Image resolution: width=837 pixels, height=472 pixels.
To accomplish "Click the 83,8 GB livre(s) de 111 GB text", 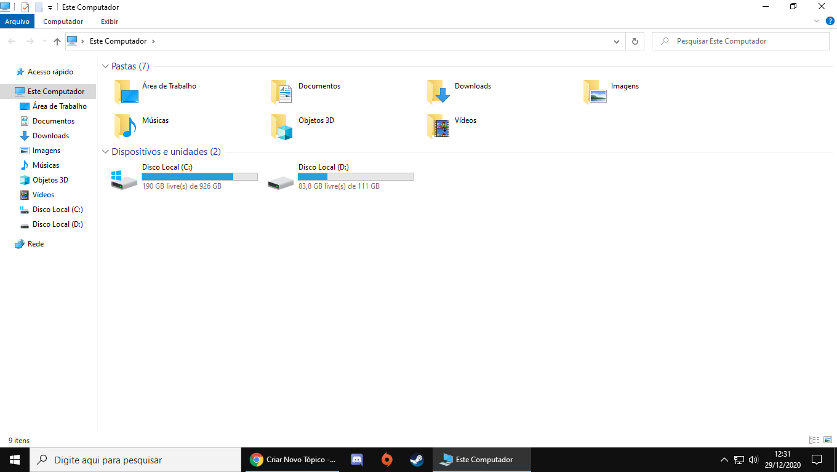I will 339,186.
